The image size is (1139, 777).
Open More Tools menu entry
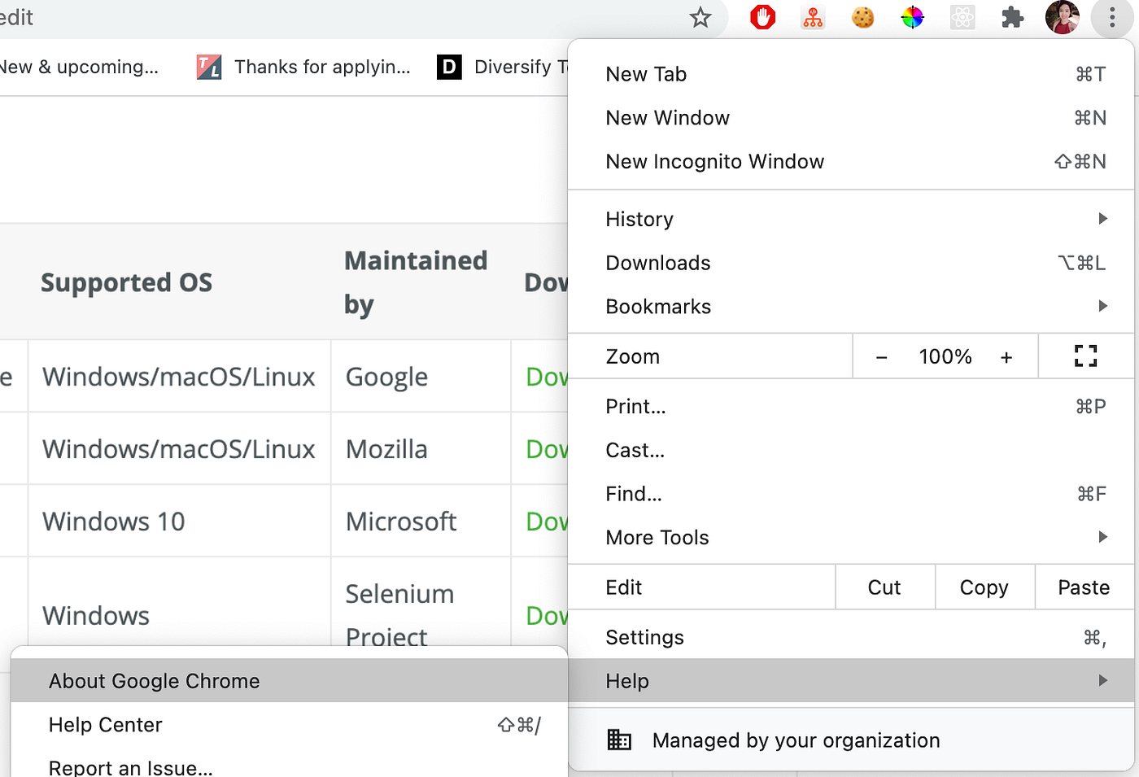(851, 538)
